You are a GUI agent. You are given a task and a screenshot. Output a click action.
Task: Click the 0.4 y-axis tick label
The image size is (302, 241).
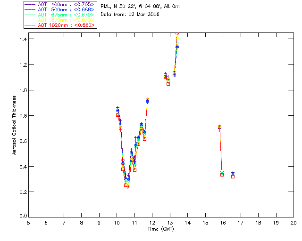click(x=23, y=167)
